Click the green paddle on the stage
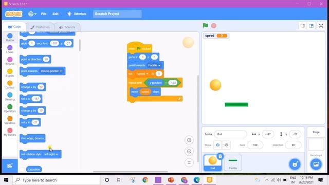 tap(236, 104)
